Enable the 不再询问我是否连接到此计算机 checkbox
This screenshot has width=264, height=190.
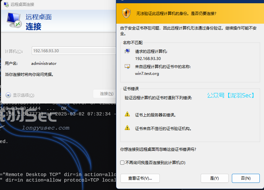point(122,162)
